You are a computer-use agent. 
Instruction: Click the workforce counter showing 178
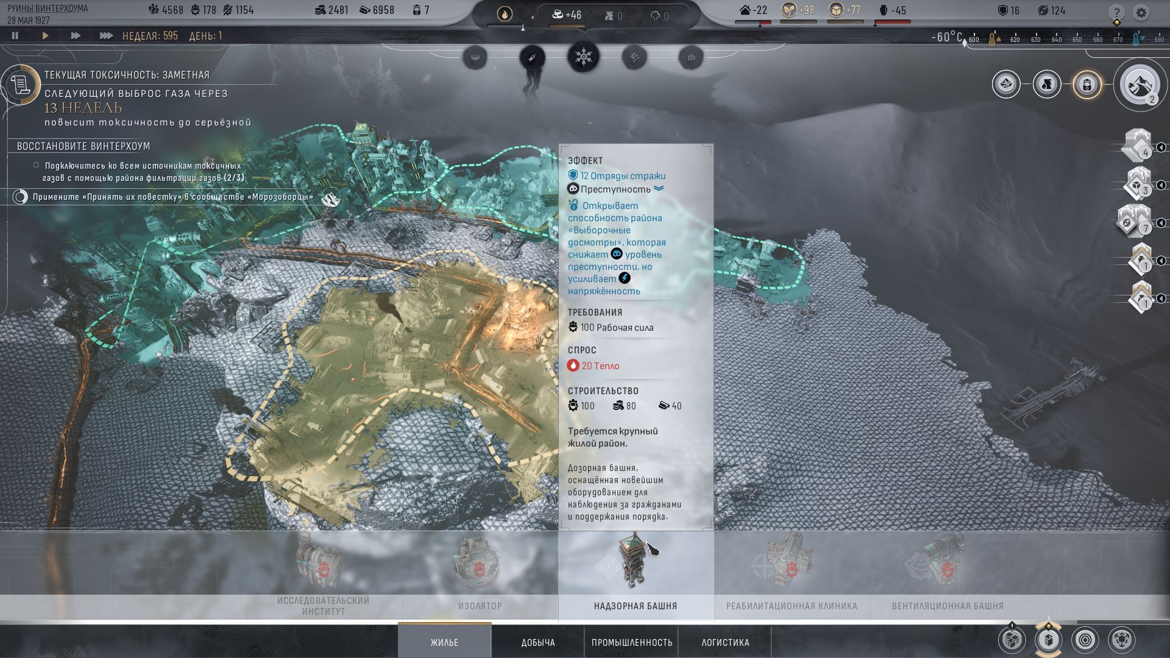click(x=204, y=10)
